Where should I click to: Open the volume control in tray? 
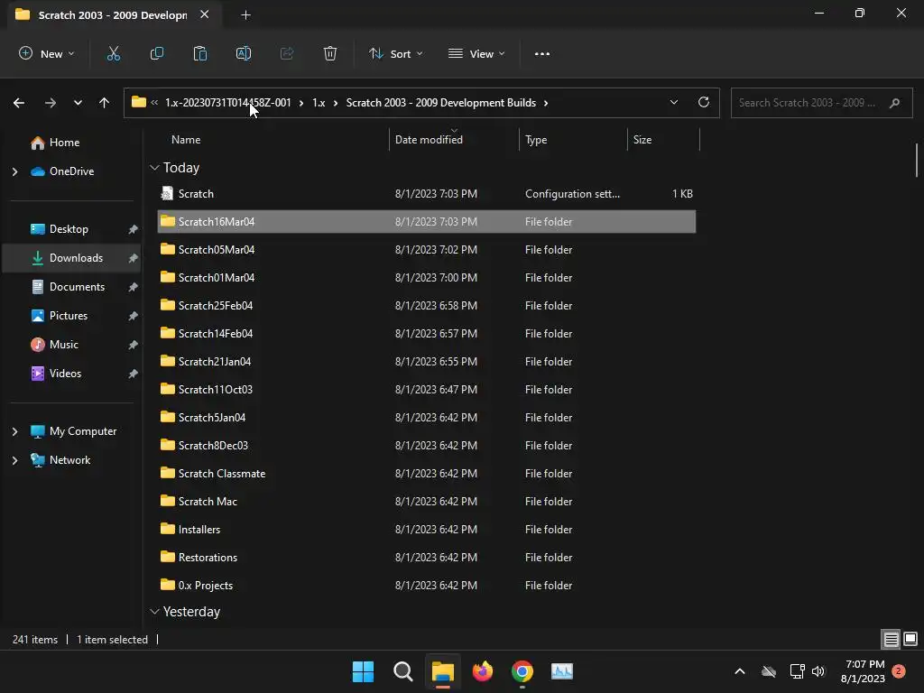tap(818, 671)
